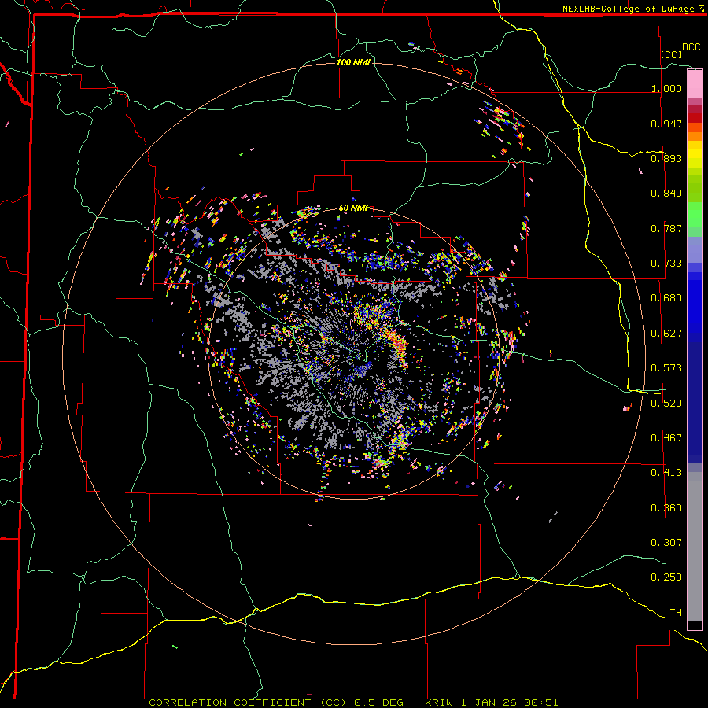Screen dimensions: 708x708
Task: Click the 0.253 scale value
Action: [x=666, y=577]
